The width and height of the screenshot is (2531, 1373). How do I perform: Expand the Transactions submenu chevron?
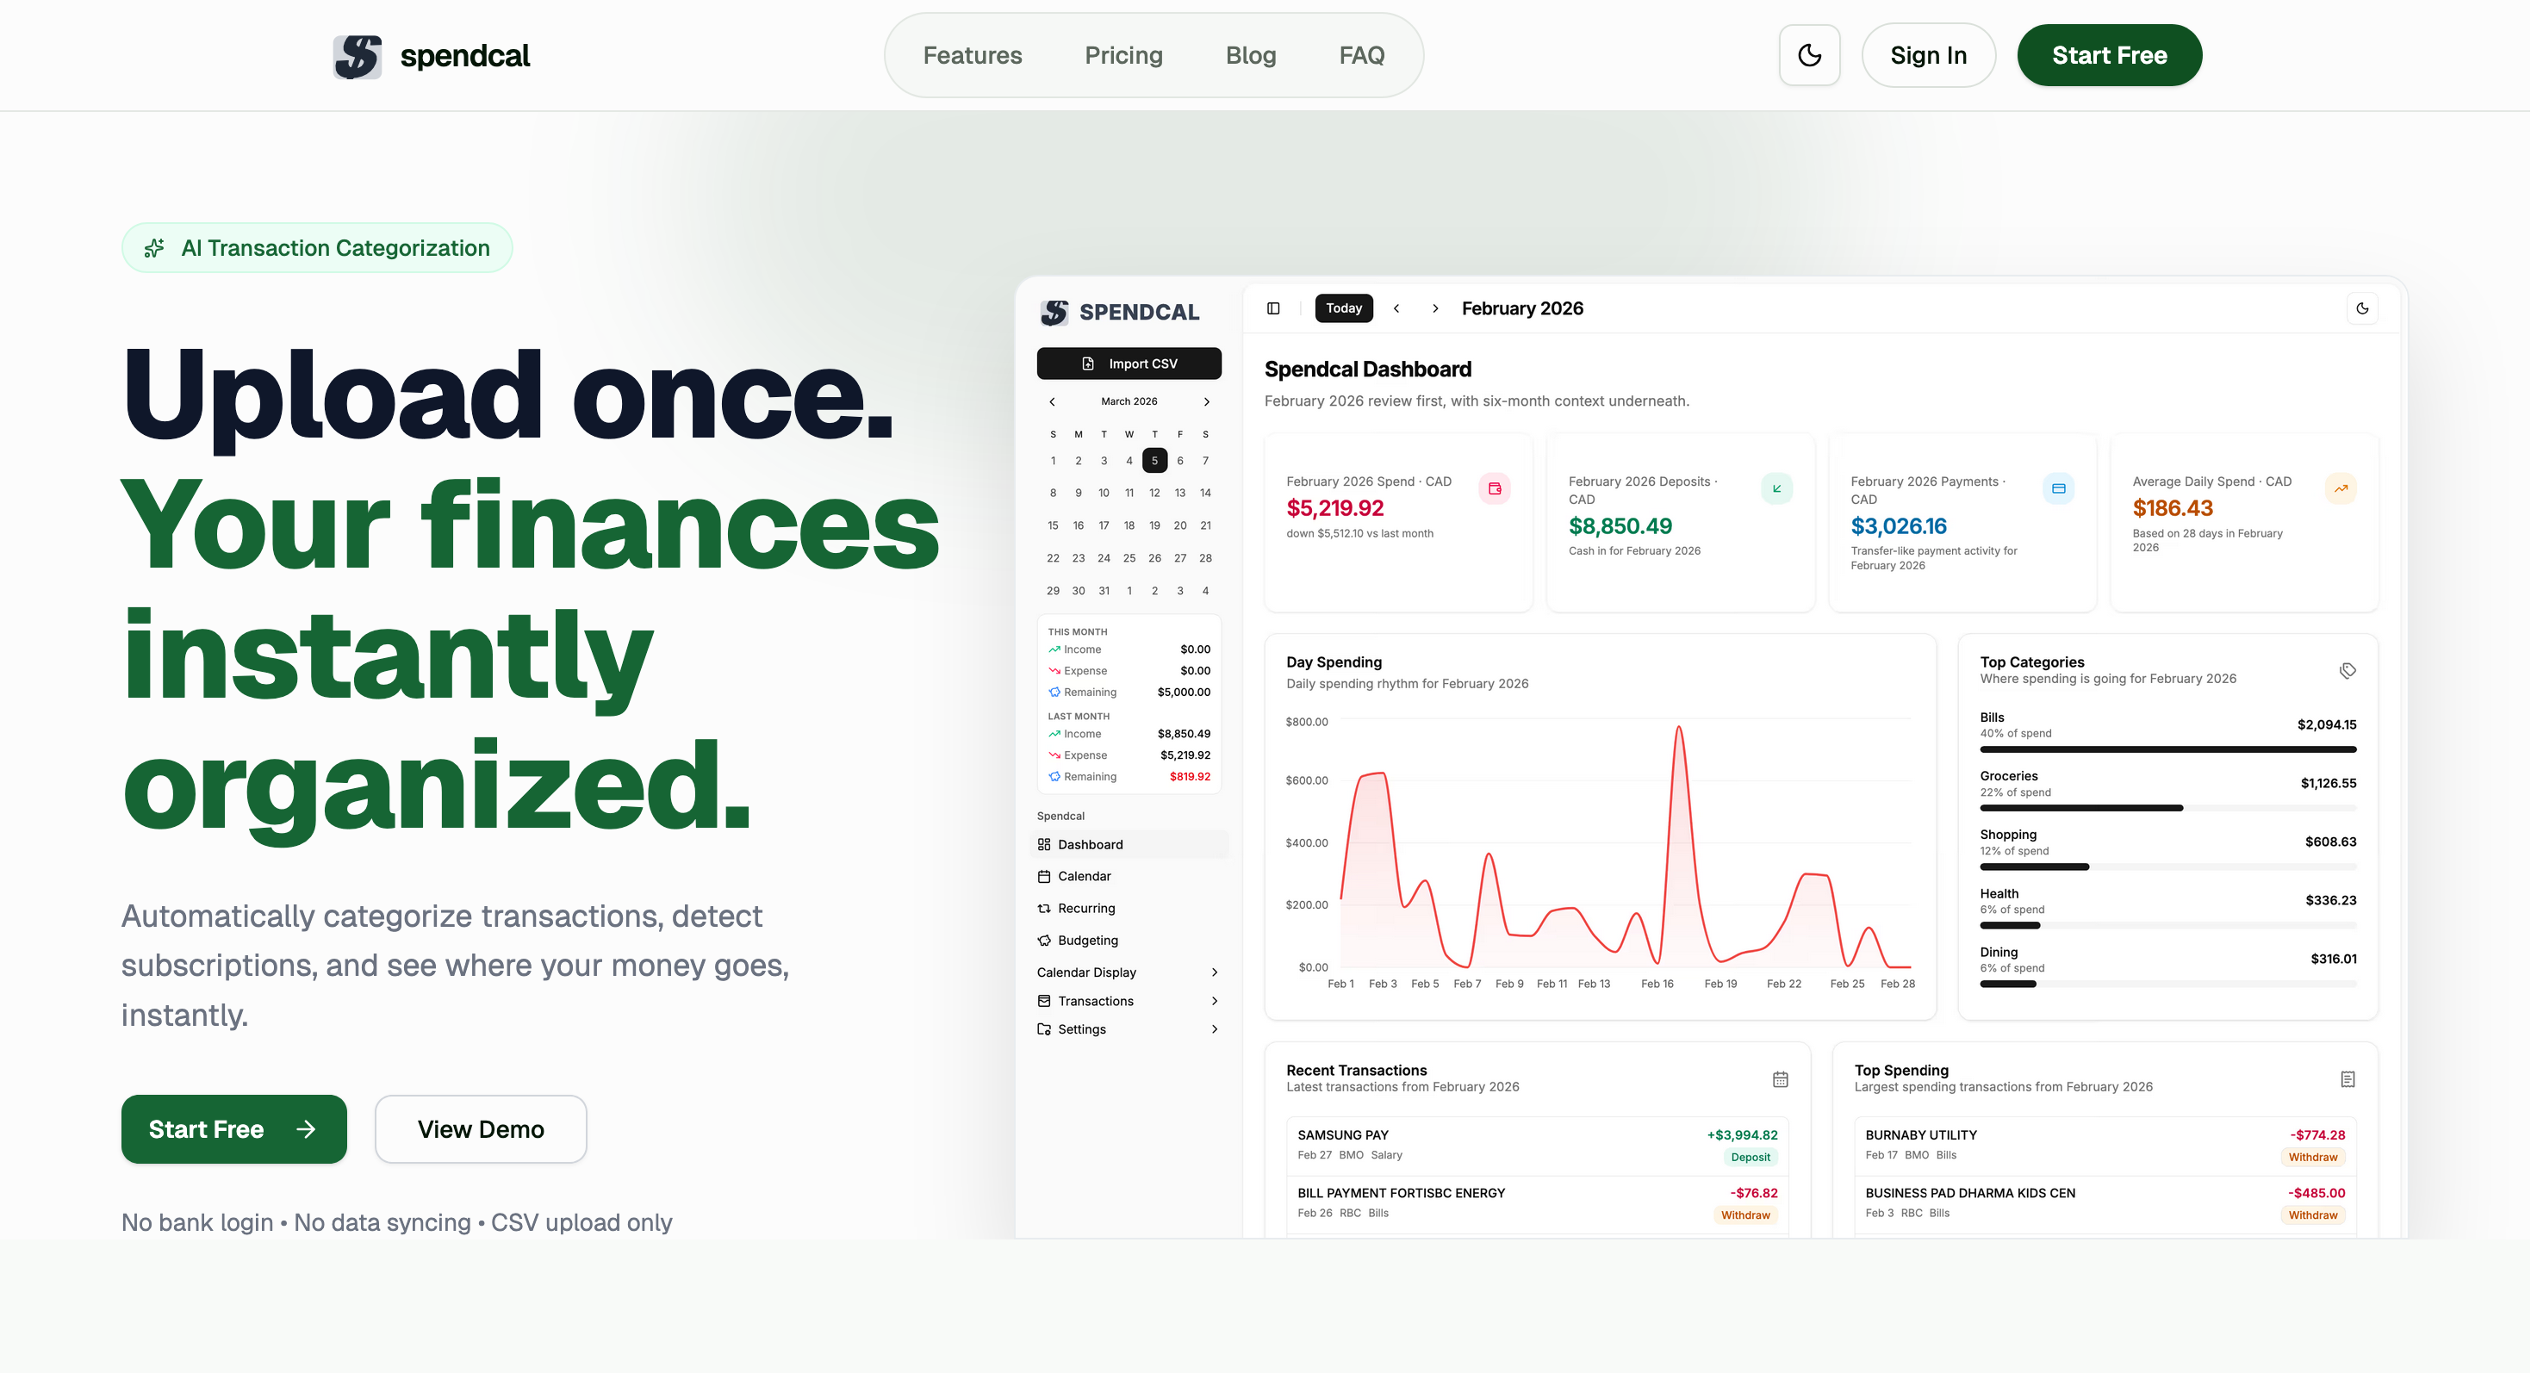[x=1215, y=1001]
